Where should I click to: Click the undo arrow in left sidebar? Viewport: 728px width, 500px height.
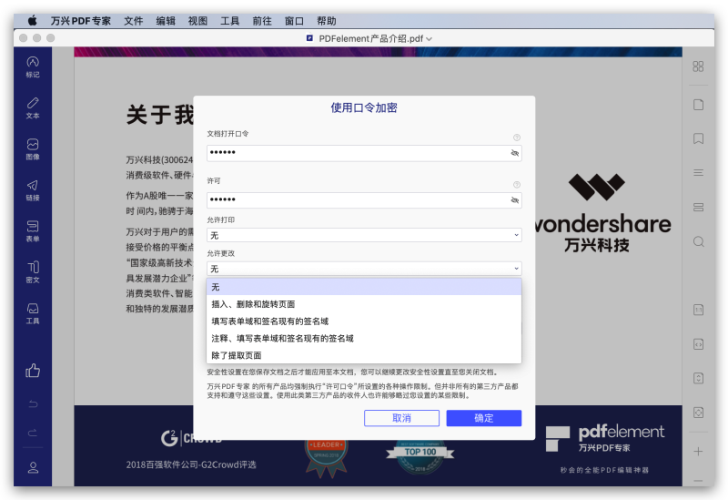coord(33,403)
